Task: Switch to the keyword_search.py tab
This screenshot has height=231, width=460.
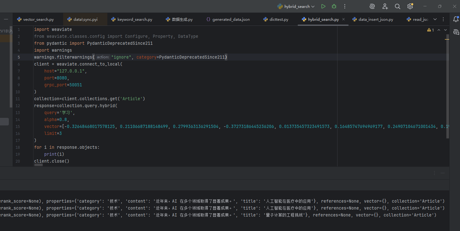Action: [x=134, y=19]
